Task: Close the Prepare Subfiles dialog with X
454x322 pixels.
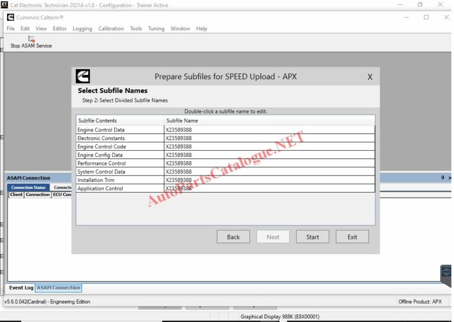Action: pyautogui.click(x=369, y=77)
